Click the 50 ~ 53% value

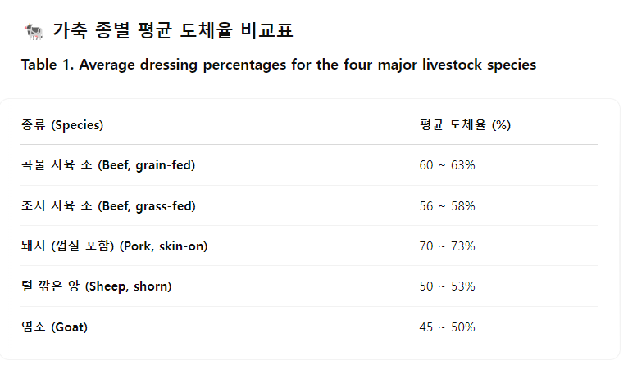pyautogui.click(x=447, y=286)
